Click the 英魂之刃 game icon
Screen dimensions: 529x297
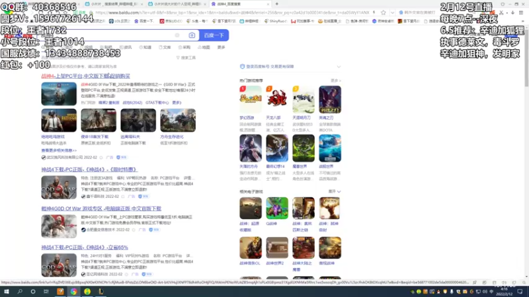330,100
